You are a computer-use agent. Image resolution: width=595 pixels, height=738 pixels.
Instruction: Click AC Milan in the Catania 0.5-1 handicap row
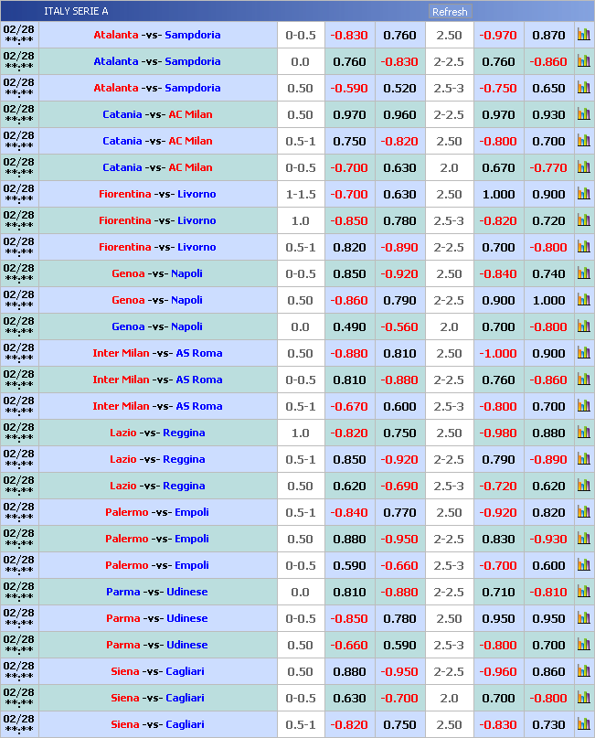[190, 141]
